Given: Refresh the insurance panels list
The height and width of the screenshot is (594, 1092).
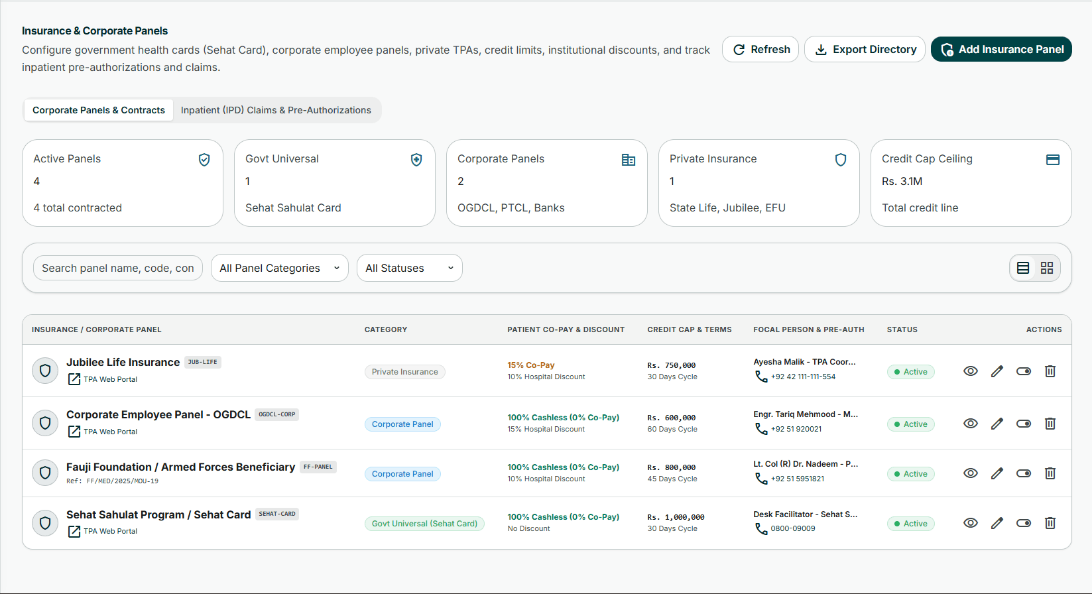Looking at the screenshot, I should pyautogui.click(x=760, y=49).
